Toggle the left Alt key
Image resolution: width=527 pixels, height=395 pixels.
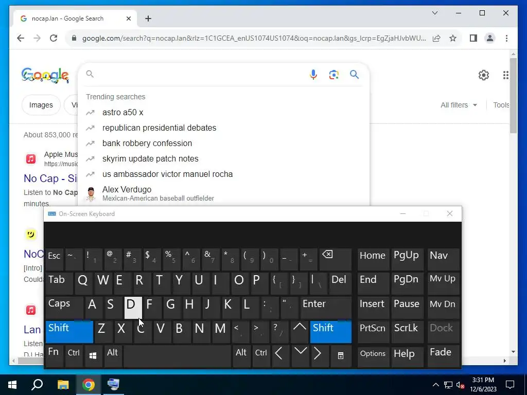(113, 356)
